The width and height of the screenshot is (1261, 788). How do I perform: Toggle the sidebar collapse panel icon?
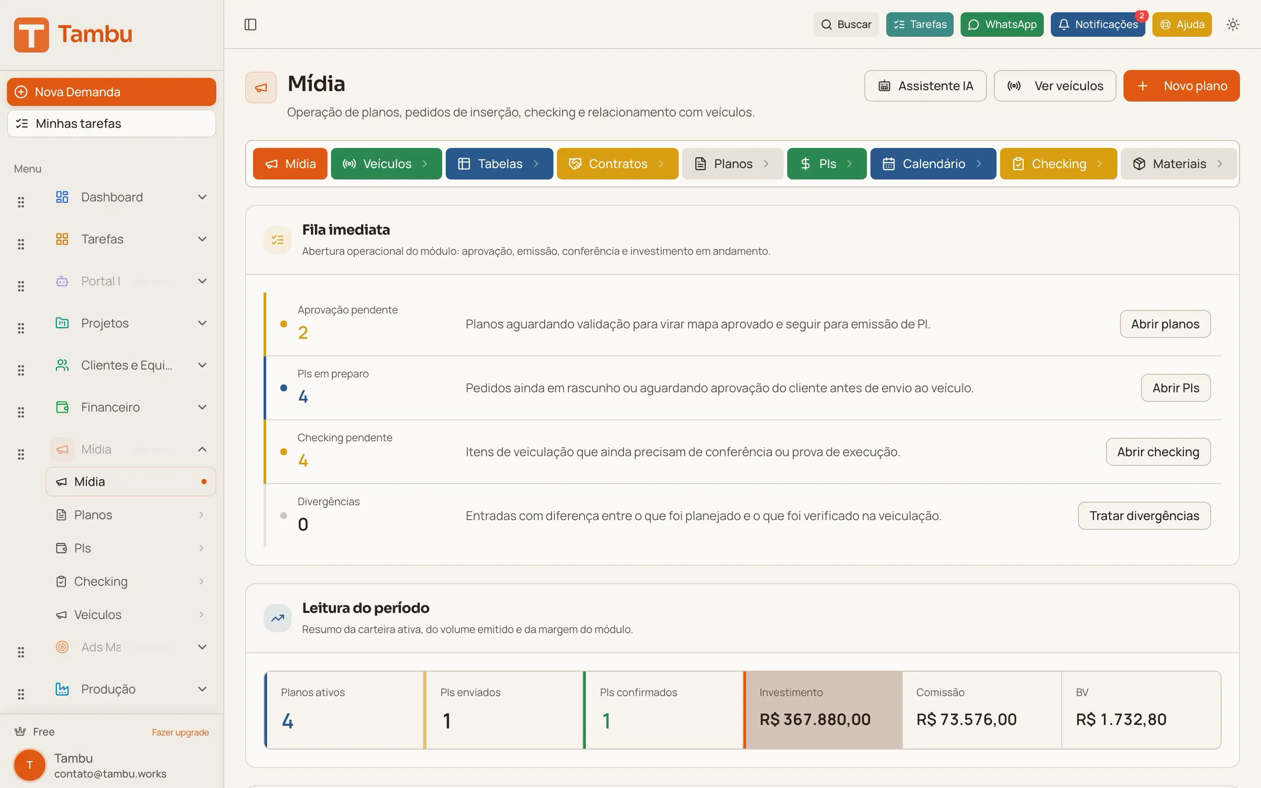point(250,24)
